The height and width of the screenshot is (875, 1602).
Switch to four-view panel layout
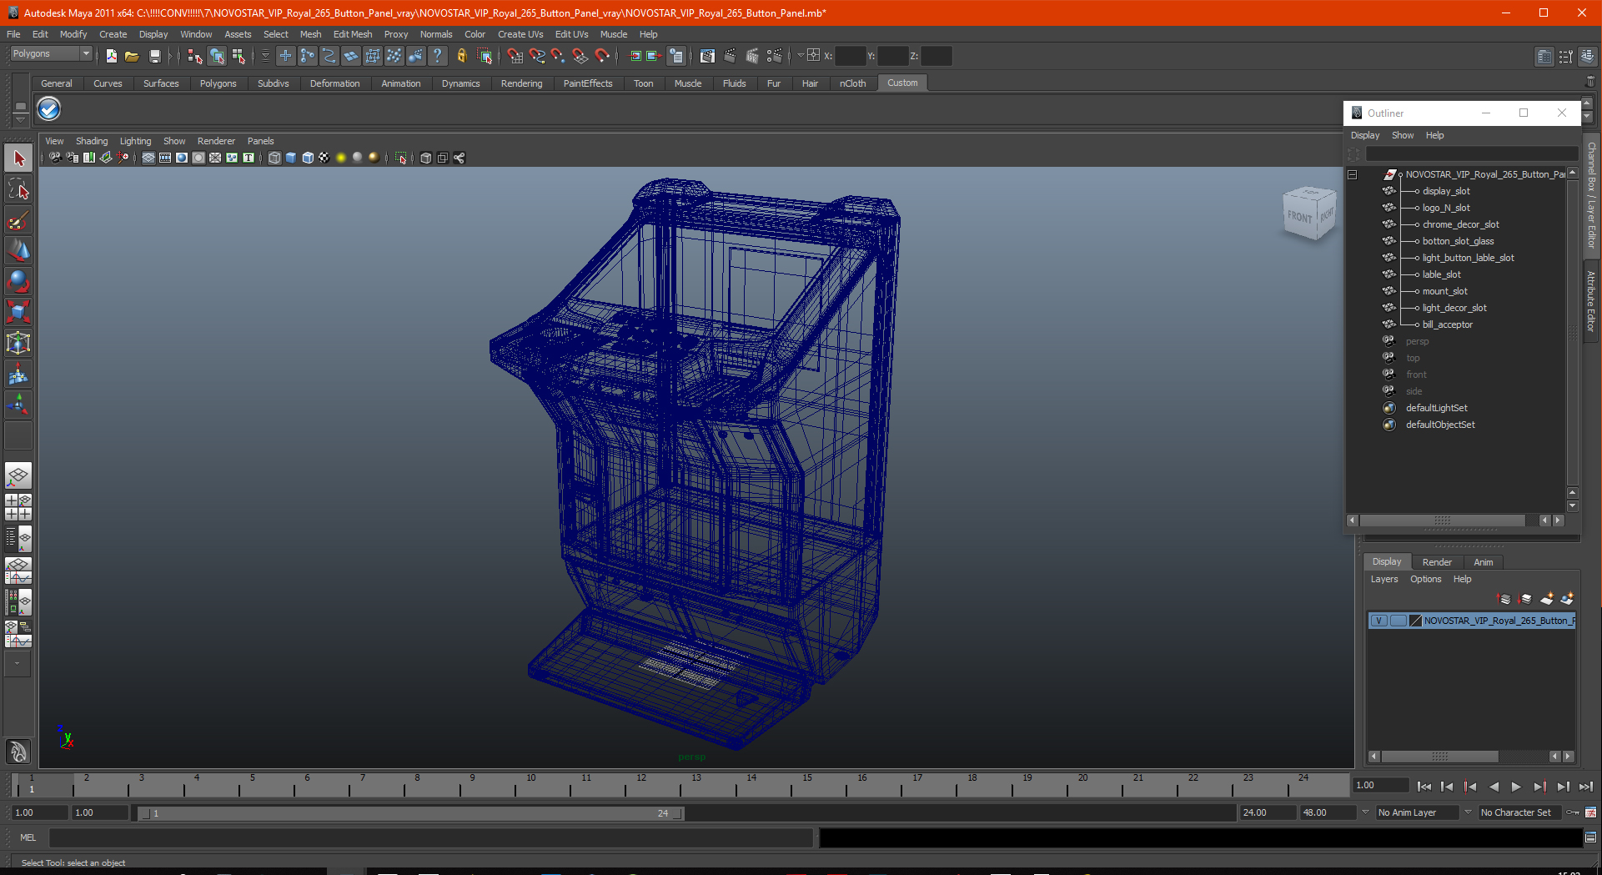tap(18, 507)
